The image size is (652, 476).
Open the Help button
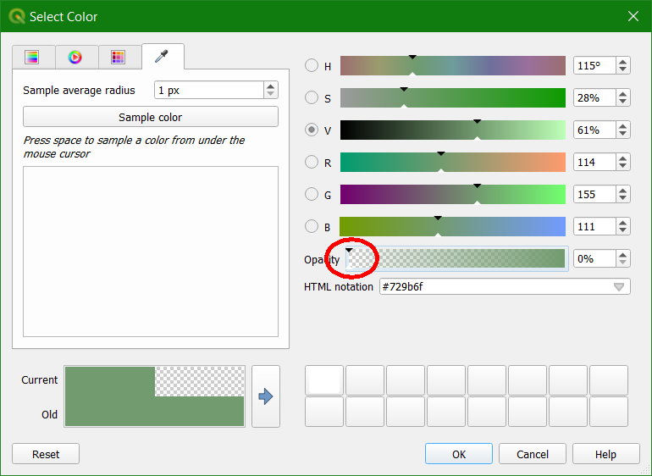(x=605, y=454)
